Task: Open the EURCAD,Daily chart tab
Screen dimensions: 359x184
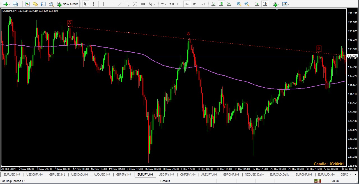Action: tap(280, 174)
